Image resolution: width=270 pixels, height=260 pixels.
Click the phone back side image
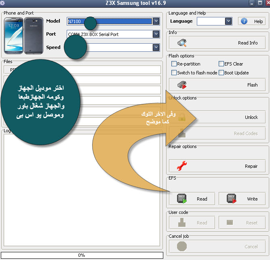(34, 36)
